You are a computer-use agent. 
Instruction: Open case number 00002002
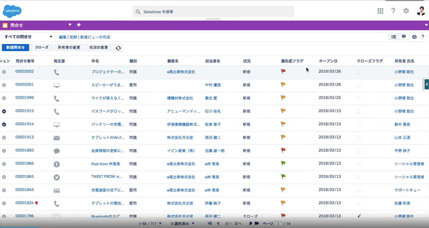(x=25, y=72)
